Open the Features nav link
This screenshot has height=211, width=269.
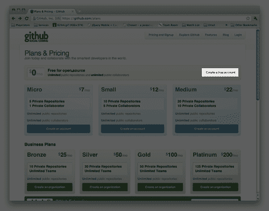click(211, 35)
